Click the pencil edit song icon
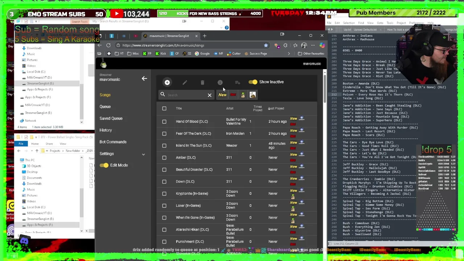 pos(185,82)
